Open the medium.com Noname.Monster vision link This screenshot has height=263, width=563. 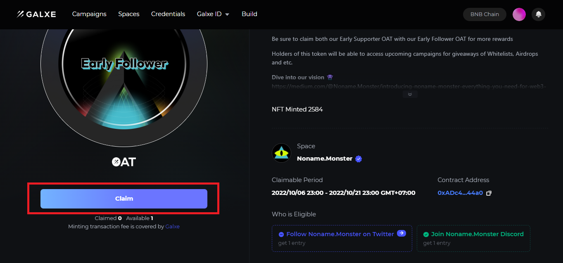tap(409, 87)
